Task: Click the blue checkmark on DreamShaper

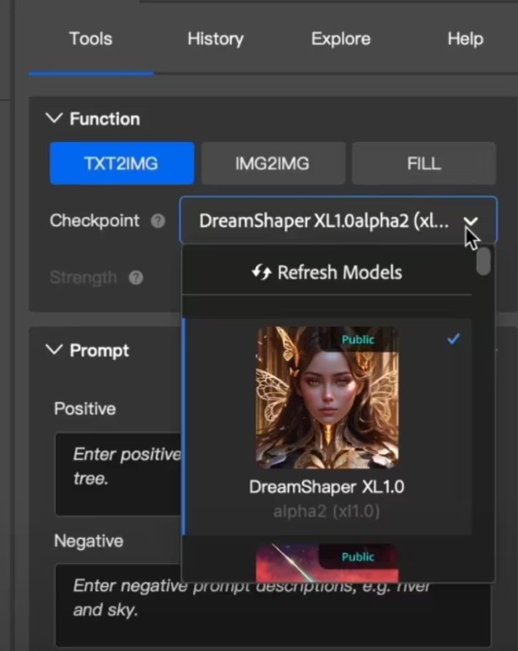Action: pos(454,339)
